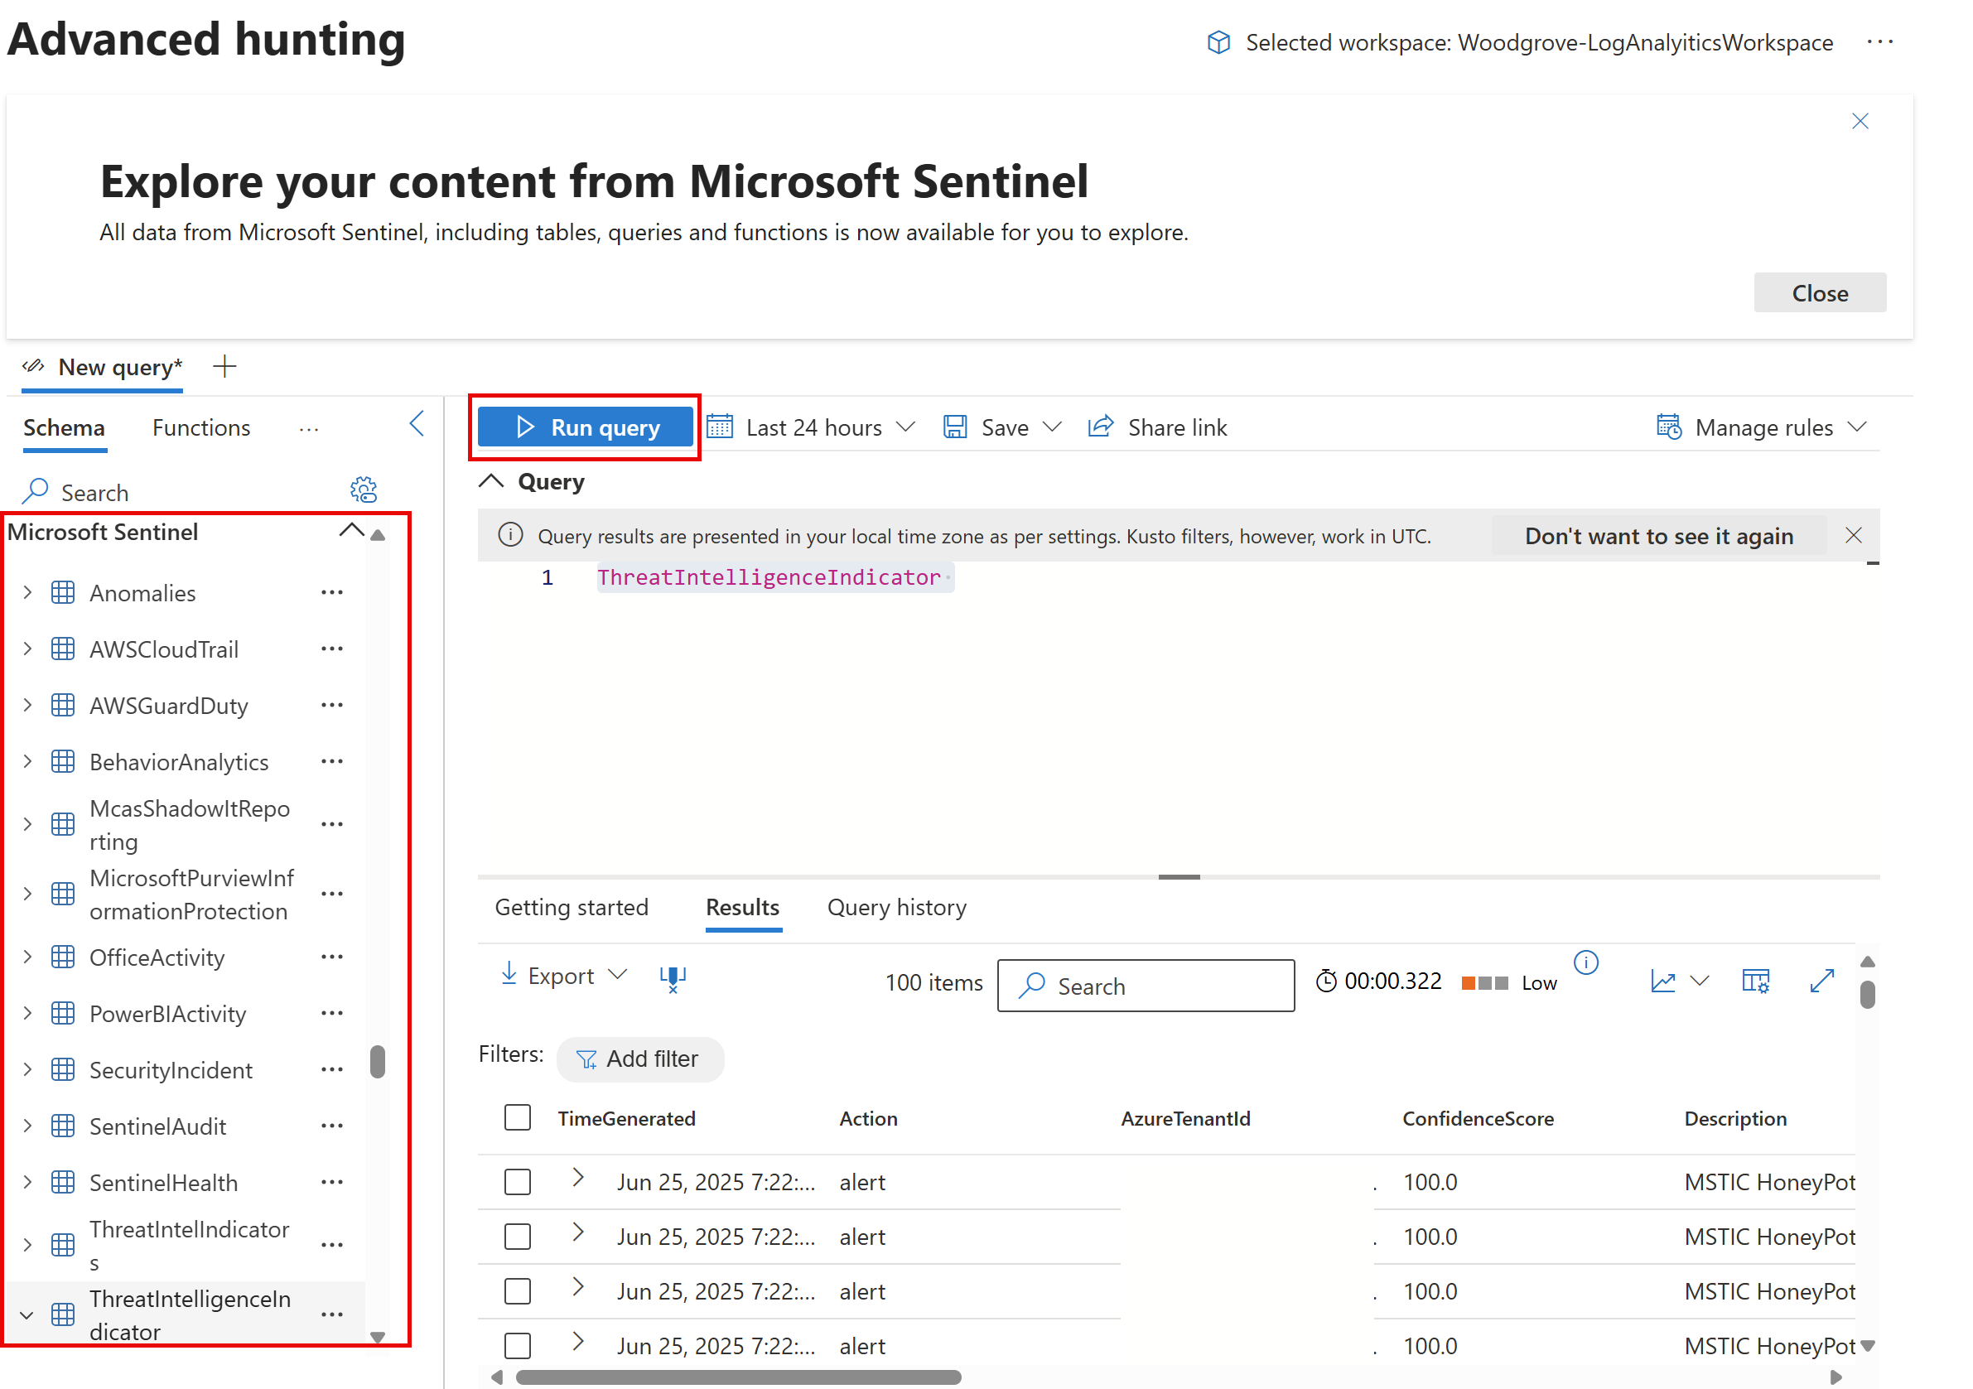Open the workspace options ellipsis at top right
Image resolution: width=1973 pixels, height=1389 pixels.
point(1879,42)
